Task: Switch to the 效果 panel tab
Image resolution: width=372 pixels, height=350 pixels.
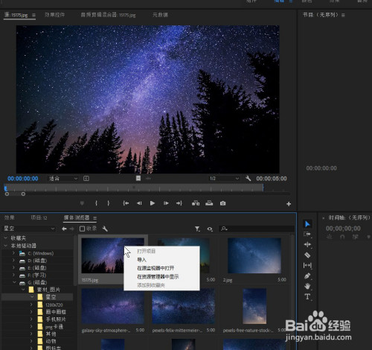Action: pos(10,217)
